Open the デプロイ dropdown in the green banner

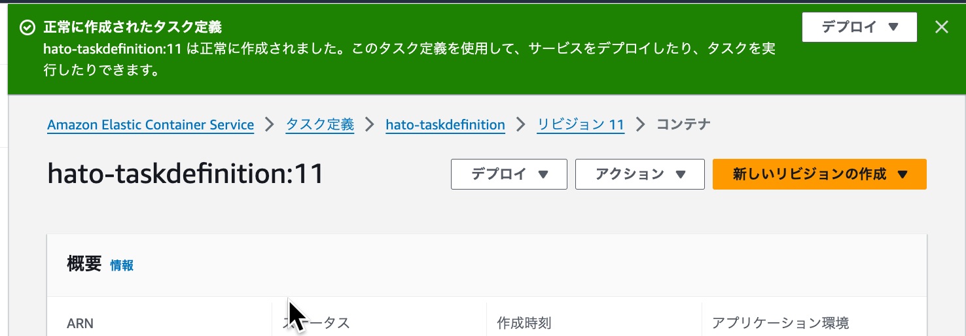(x=859, y=27)
